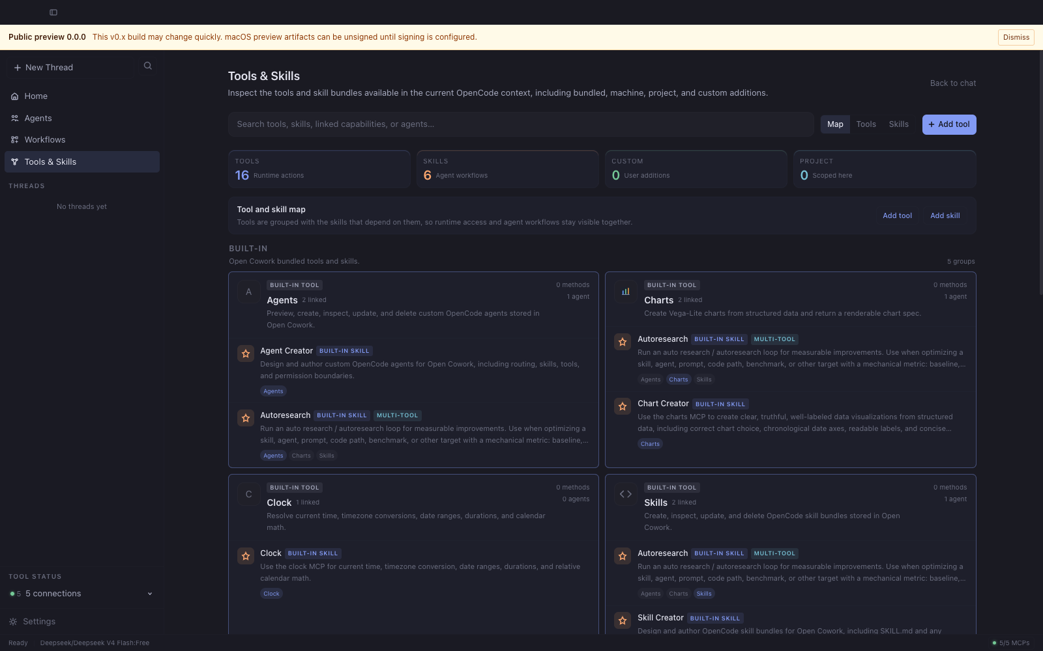Image resolution: width=1043 pixels, height=651 pixels.
Task: Click 'No threads yet' text
Action: pyautogui.click(x=81, y=207)
